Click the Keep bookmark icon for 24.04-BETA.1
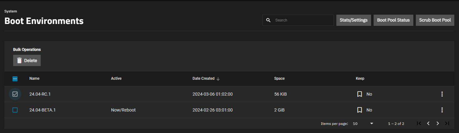The width and height of the screenshot is (459, 133). click(360, 110)
